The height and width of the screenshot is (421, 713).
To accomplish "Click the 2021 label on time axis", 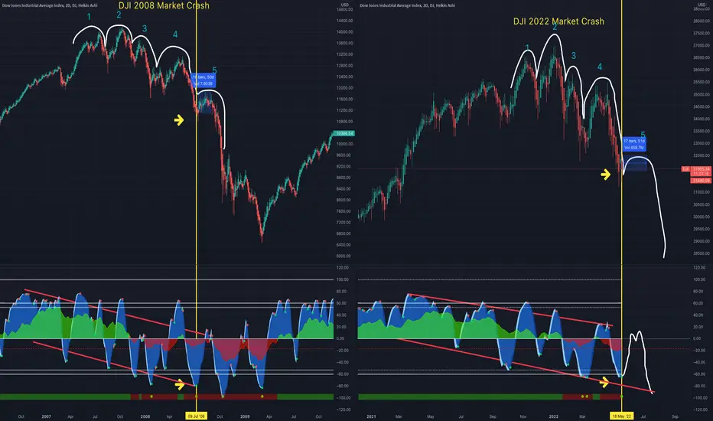I will click(x=371, y=416).
